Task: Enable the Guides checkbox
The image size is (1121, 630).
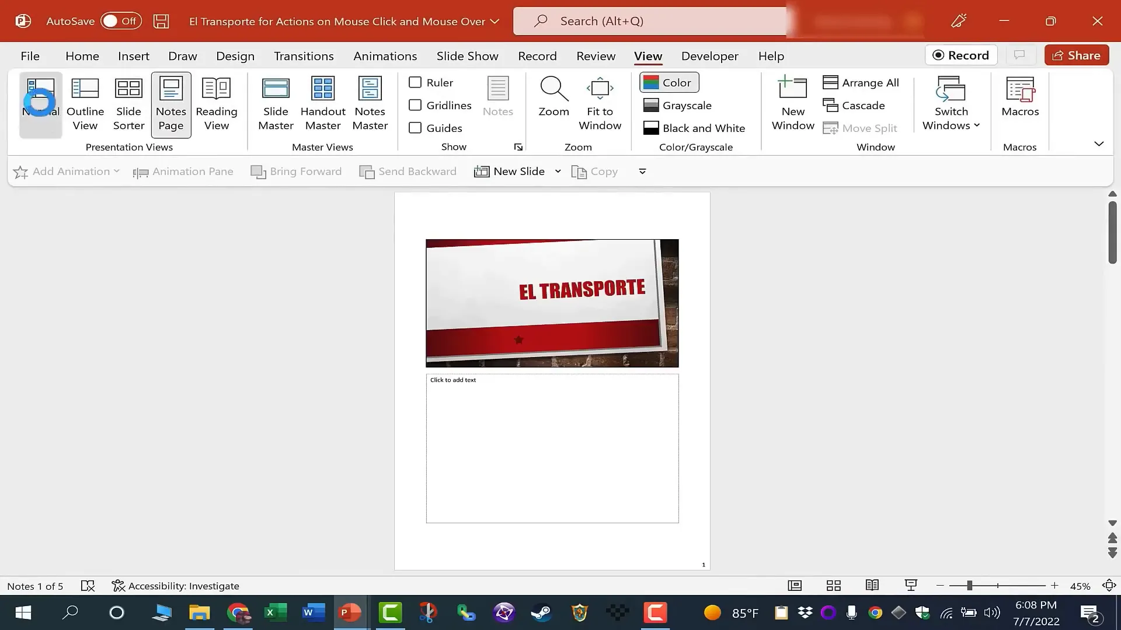Action: pos(415,128)
